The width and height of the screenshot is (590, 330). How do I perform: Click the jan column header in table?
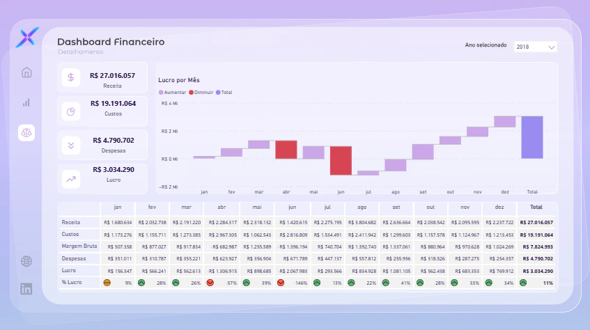pos(118,207)
